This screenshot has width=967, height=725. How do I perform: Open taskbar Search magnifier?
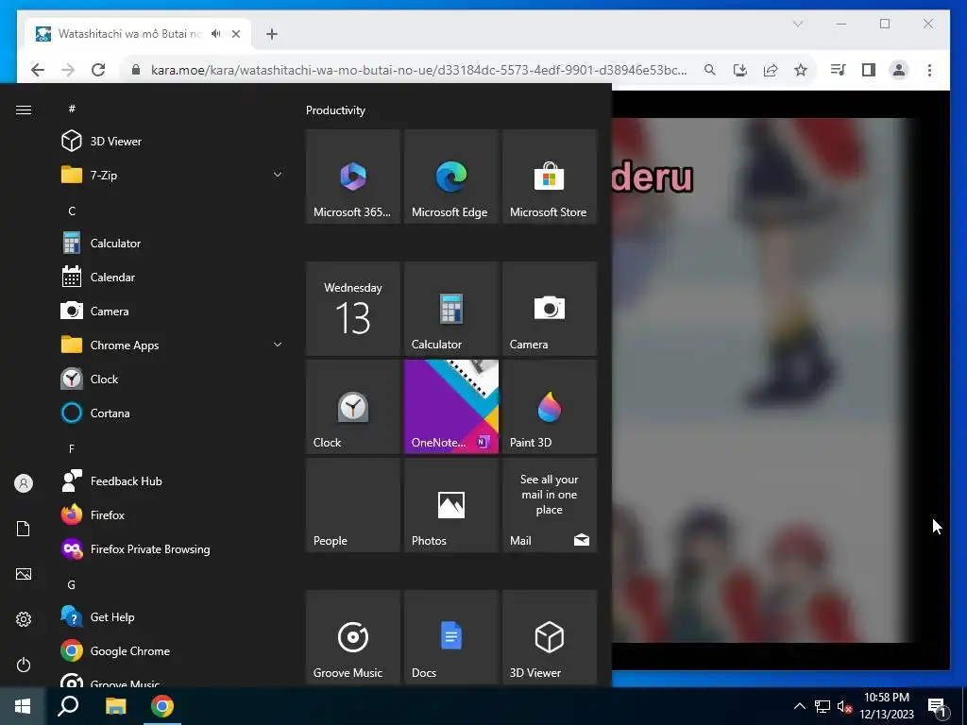point(68,706)
